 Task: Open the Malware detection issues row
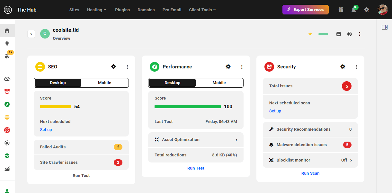click(x=310, y=145)
